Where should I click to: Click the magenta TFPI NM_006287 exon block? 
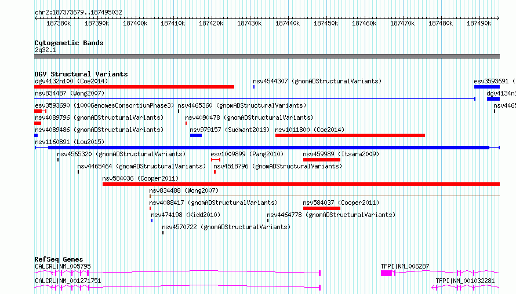click(x=386, y=273)
